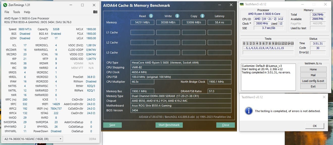Click the ZenTimings app icon in title bar
333x145 pixels.
pyautogui.click(x=5, y=5)
